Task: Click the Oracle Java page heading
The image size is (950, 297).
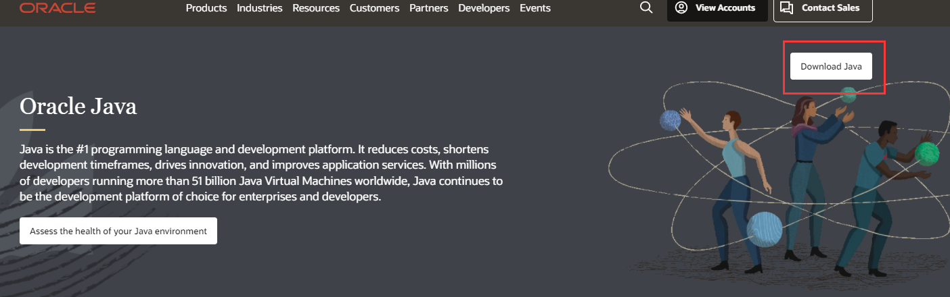Action: click(x=78, y=106)
